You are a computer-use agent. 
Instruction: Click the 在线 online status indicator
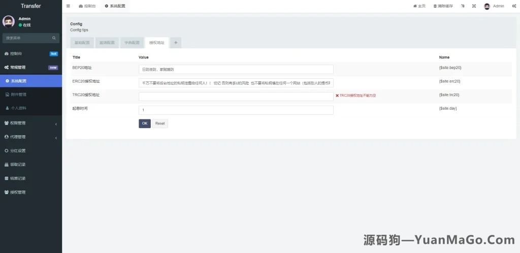point(24,25)
